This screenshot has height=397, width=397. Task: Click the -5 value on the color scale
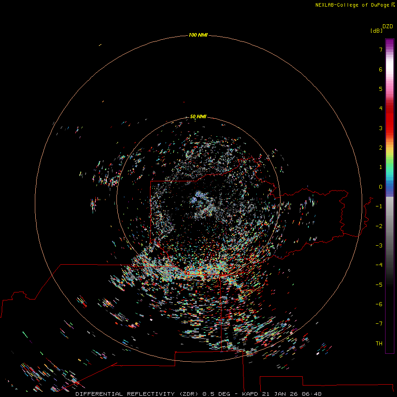379,285
